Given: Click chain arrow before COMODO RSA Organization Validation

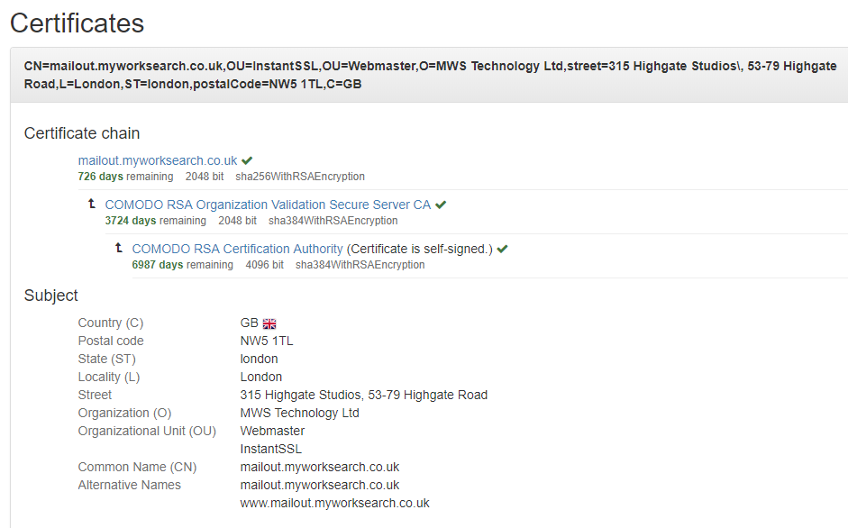Looking at the screenshot, I should point(92,205).
